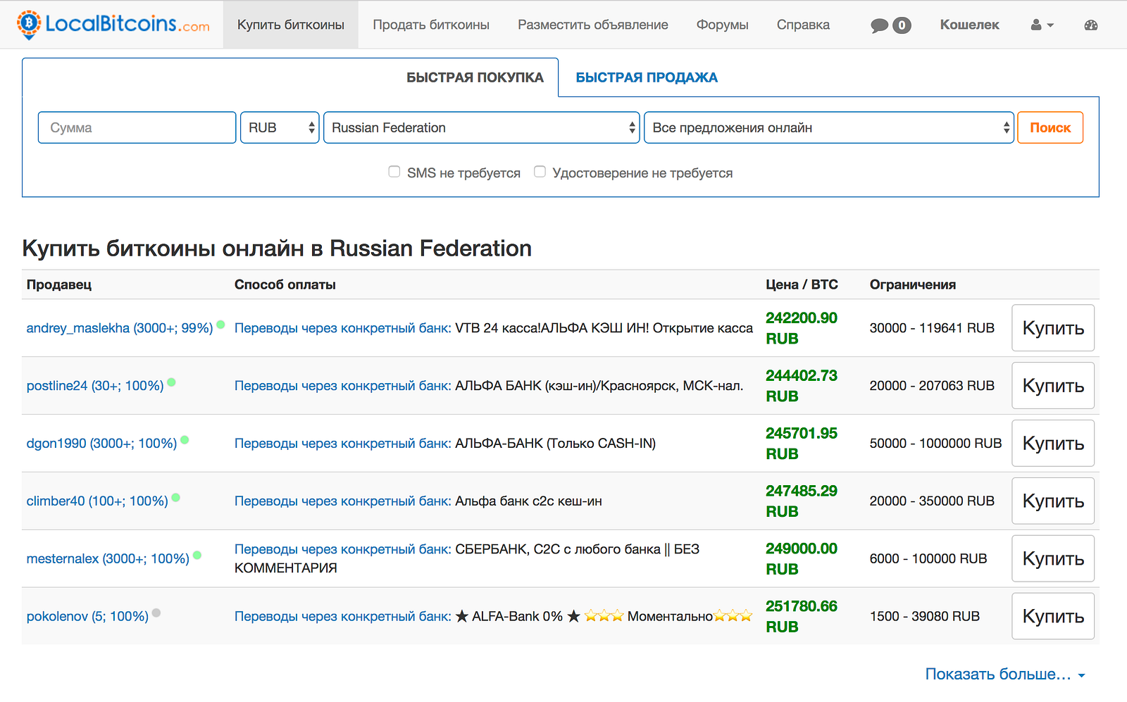The width and height of the screenshot is (1127, 702).
Task: Select the price '247485.29 RUB'
Action: coord(802,501)
